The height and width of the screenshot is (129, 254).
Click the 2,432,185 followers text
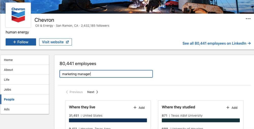coord(95,26)
